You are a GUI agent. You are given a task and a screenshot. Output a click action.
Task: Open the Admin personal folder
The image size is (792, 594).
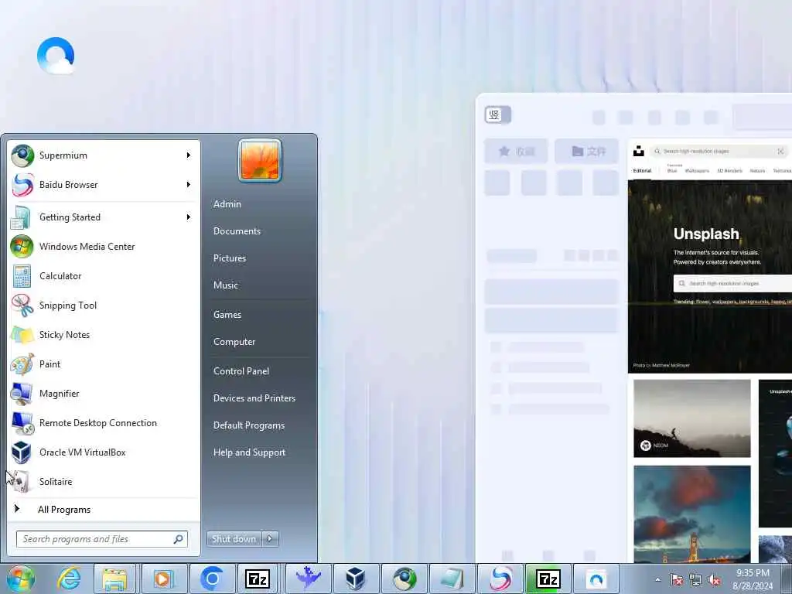pyautogui.click(x=227, y=204)
